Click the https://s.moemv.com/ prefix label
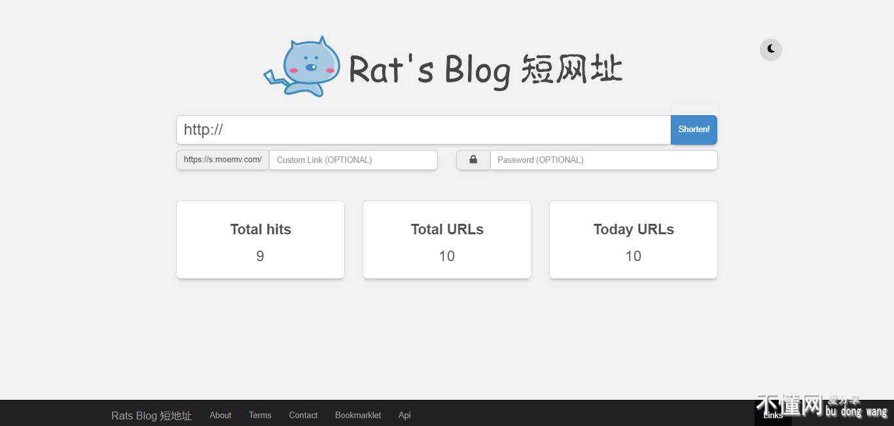 223,160
